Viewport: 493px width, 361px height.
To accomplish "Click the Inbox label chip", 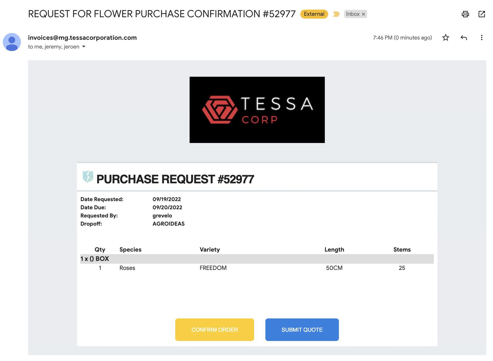I will pos(353,14).
